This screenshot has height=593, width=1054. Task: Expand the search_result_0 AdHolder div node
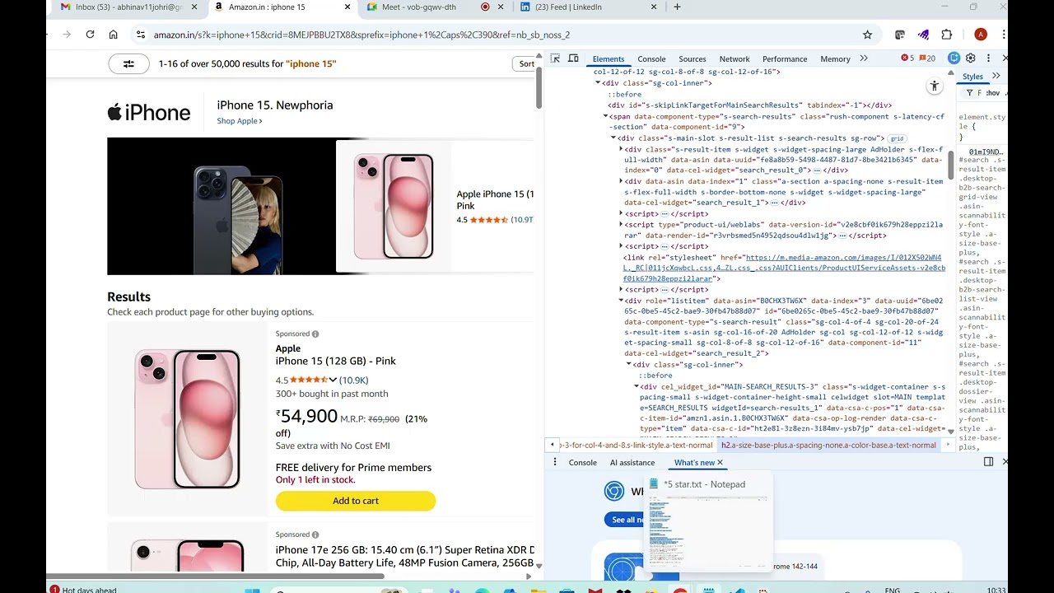click(x=621, y=150)
